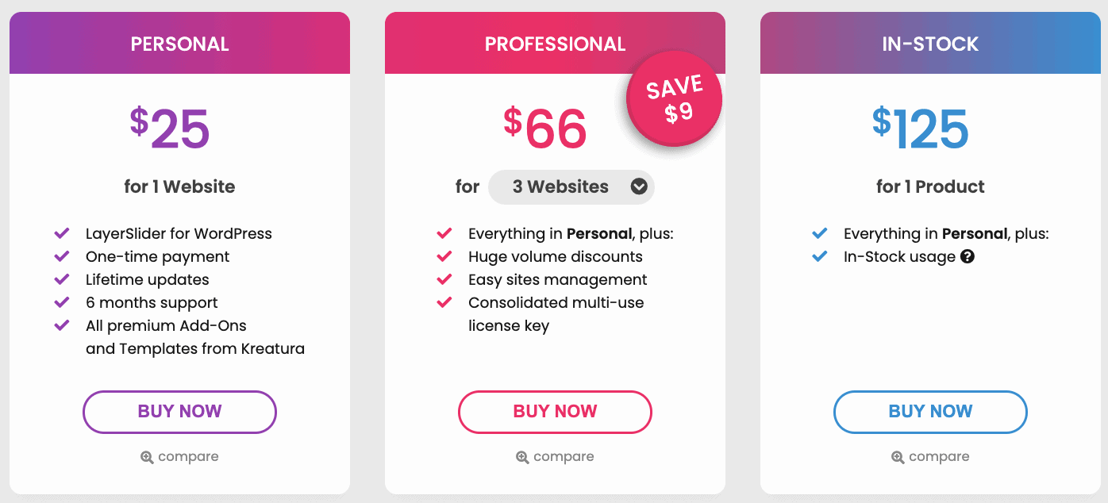Click checkmark beside LayerSlider for WordPress
The image size is (1108, 503).
(62, 233)
